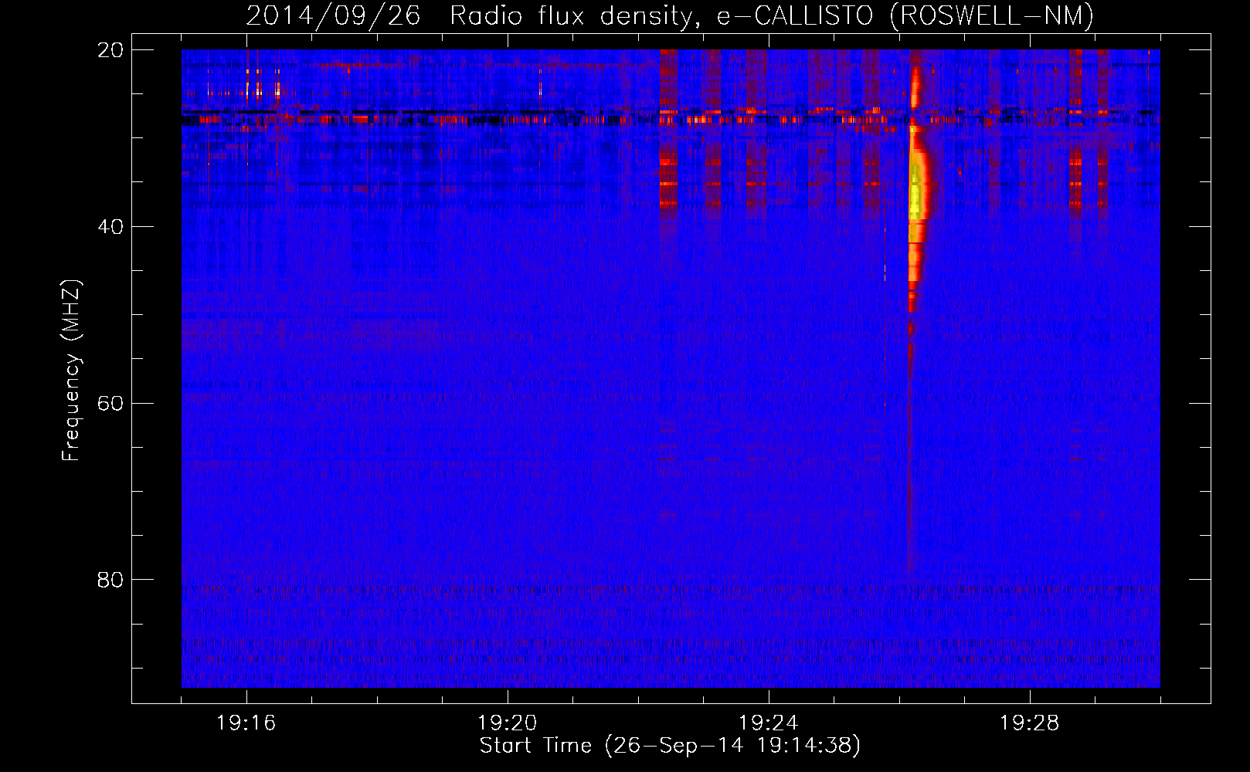The width and height of the screenshot is (1250, 772).
Task: Click the plot title naming e-CALLISTO ROSWELL-NM
Action: click(670, 15)
